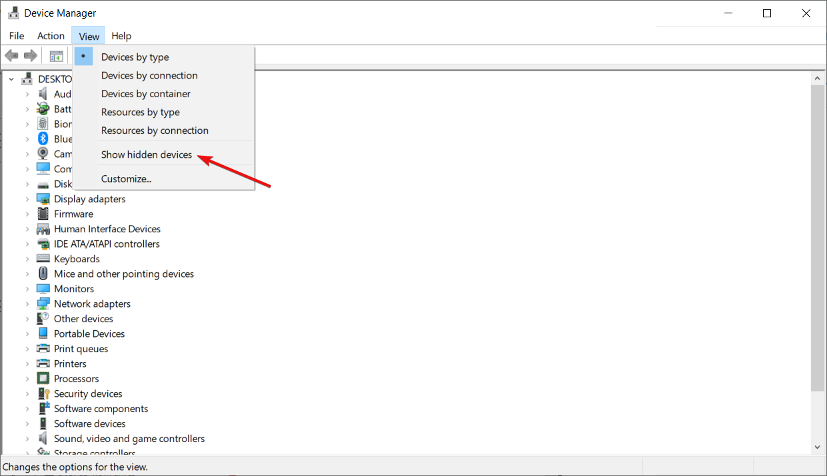Click the properties pane toolbar icon
The width and height of the screenshot is (827, 476).
click(57, 56)
